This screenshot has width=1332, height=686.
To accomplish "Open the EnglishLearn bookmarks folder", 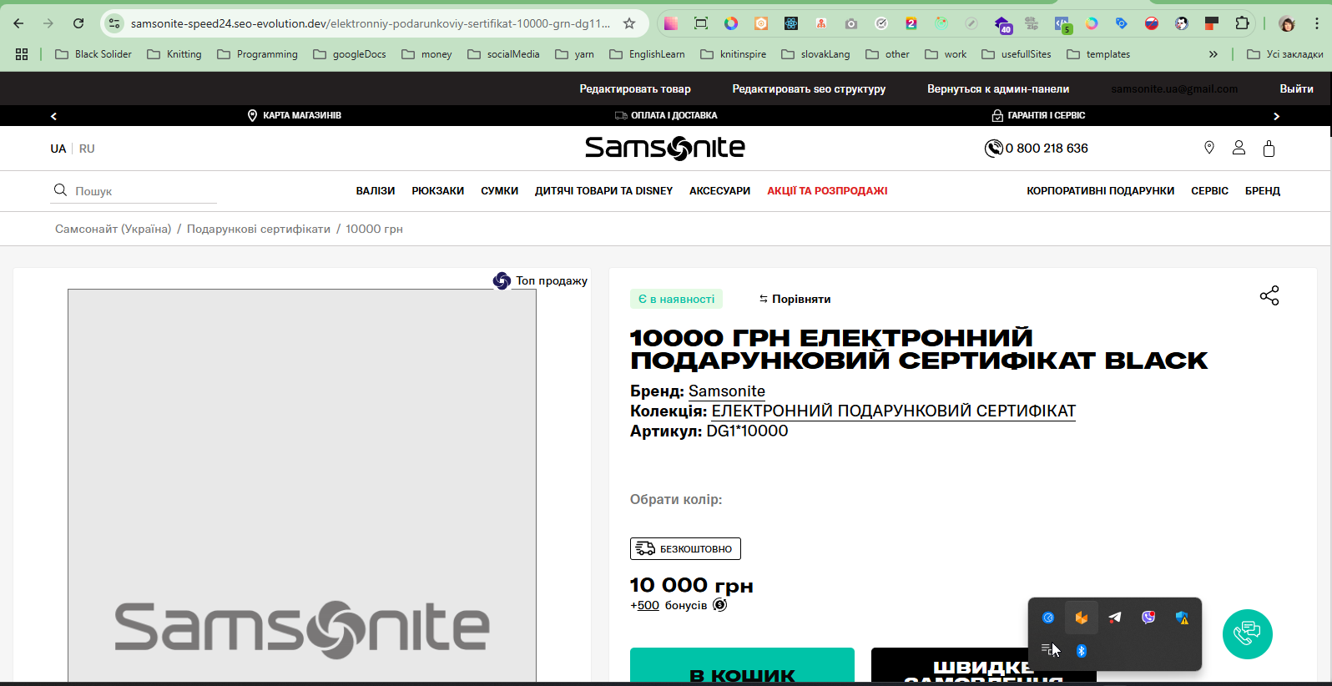I will pos(647,54).
